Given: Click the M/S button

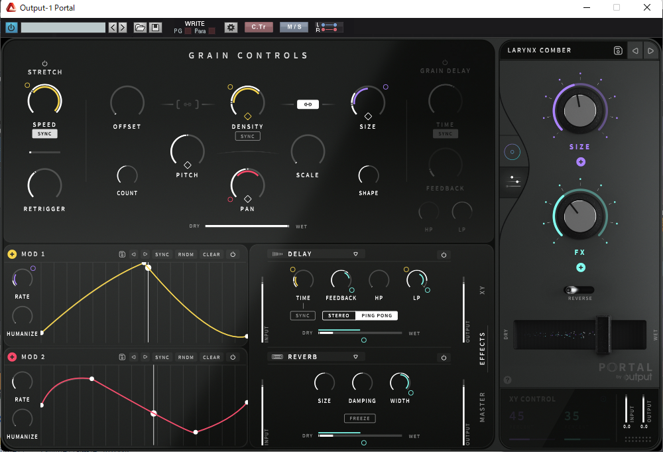Looking at the screenshot, I should pyautogui.click(x=294, y=27).
